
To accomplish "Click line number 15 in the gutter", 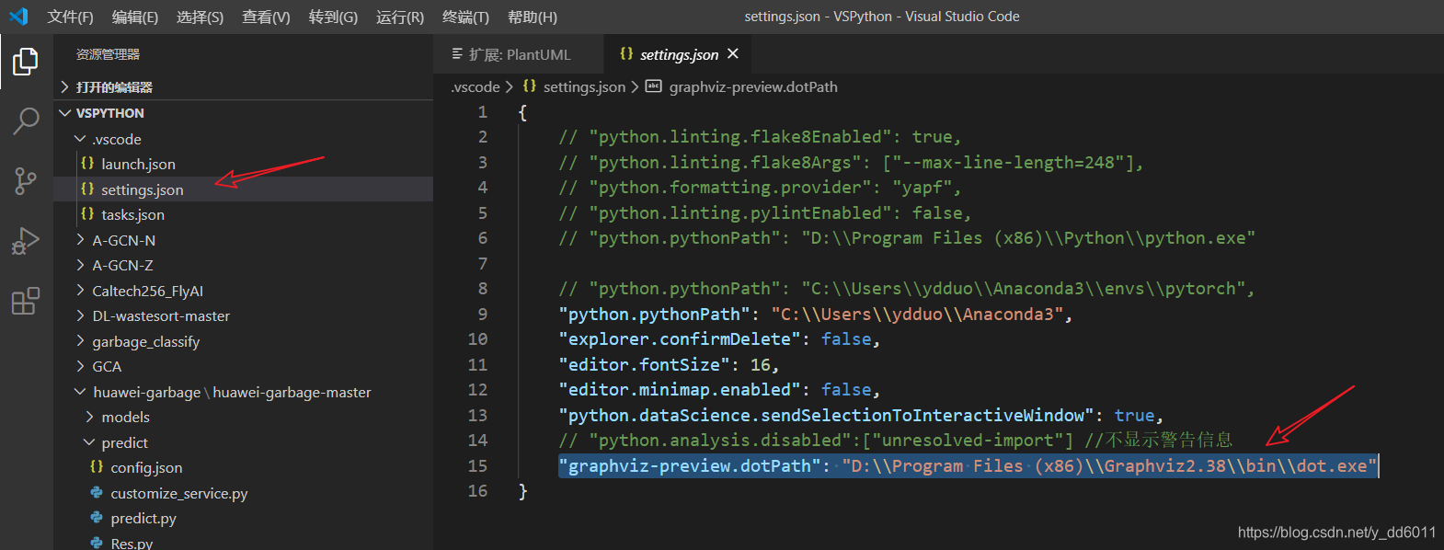I will click(478, 465).
